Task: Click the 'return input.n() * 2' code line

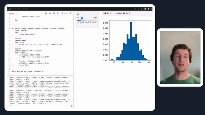Action: click(x=28, y=34)
